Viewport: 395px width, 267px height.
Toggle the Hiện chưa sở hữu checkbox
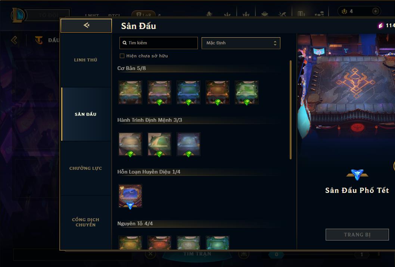[x=122, y=56]
